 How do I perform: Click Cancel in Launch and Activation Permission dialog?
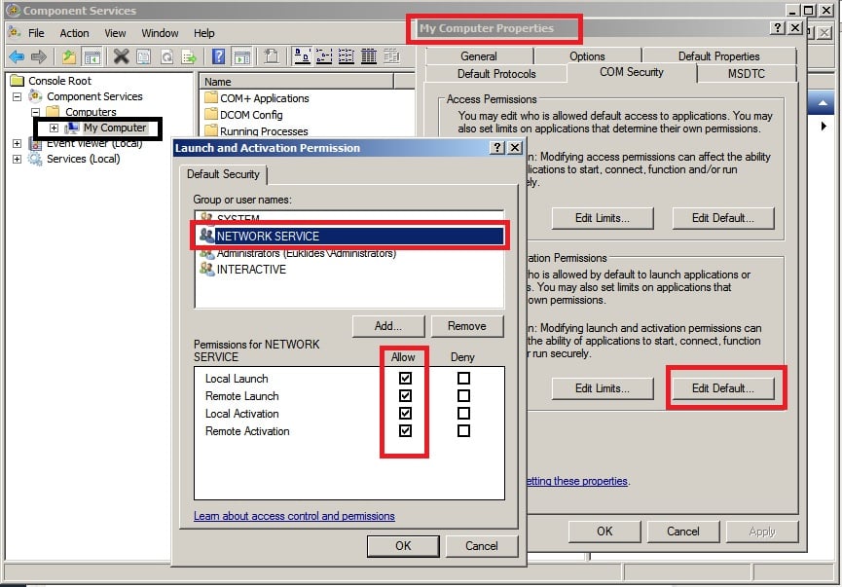click(x=482, y=546)
